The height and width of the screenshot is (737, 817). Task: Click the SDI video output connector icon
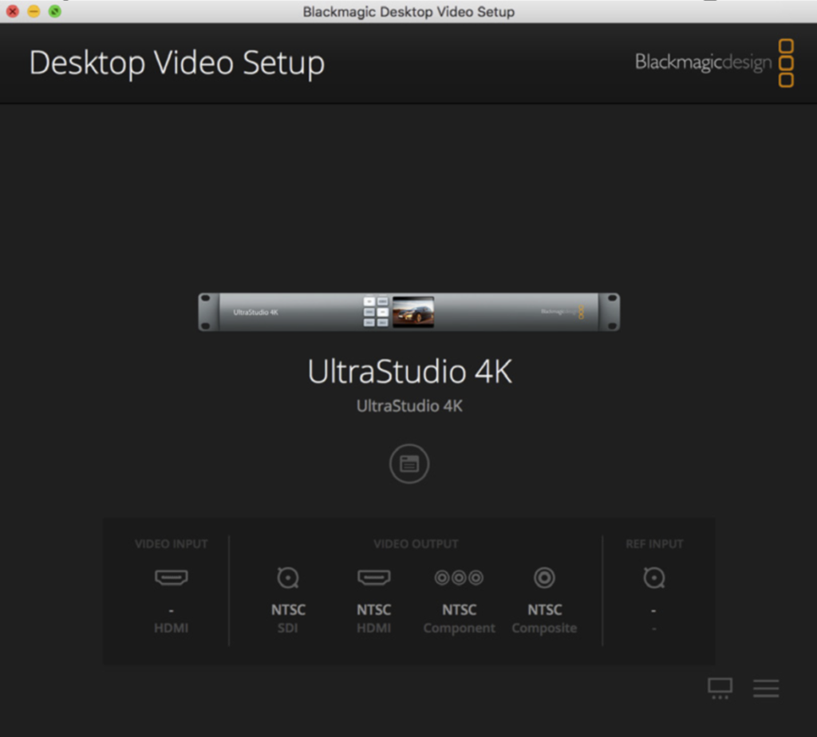(x=287, y=577)
